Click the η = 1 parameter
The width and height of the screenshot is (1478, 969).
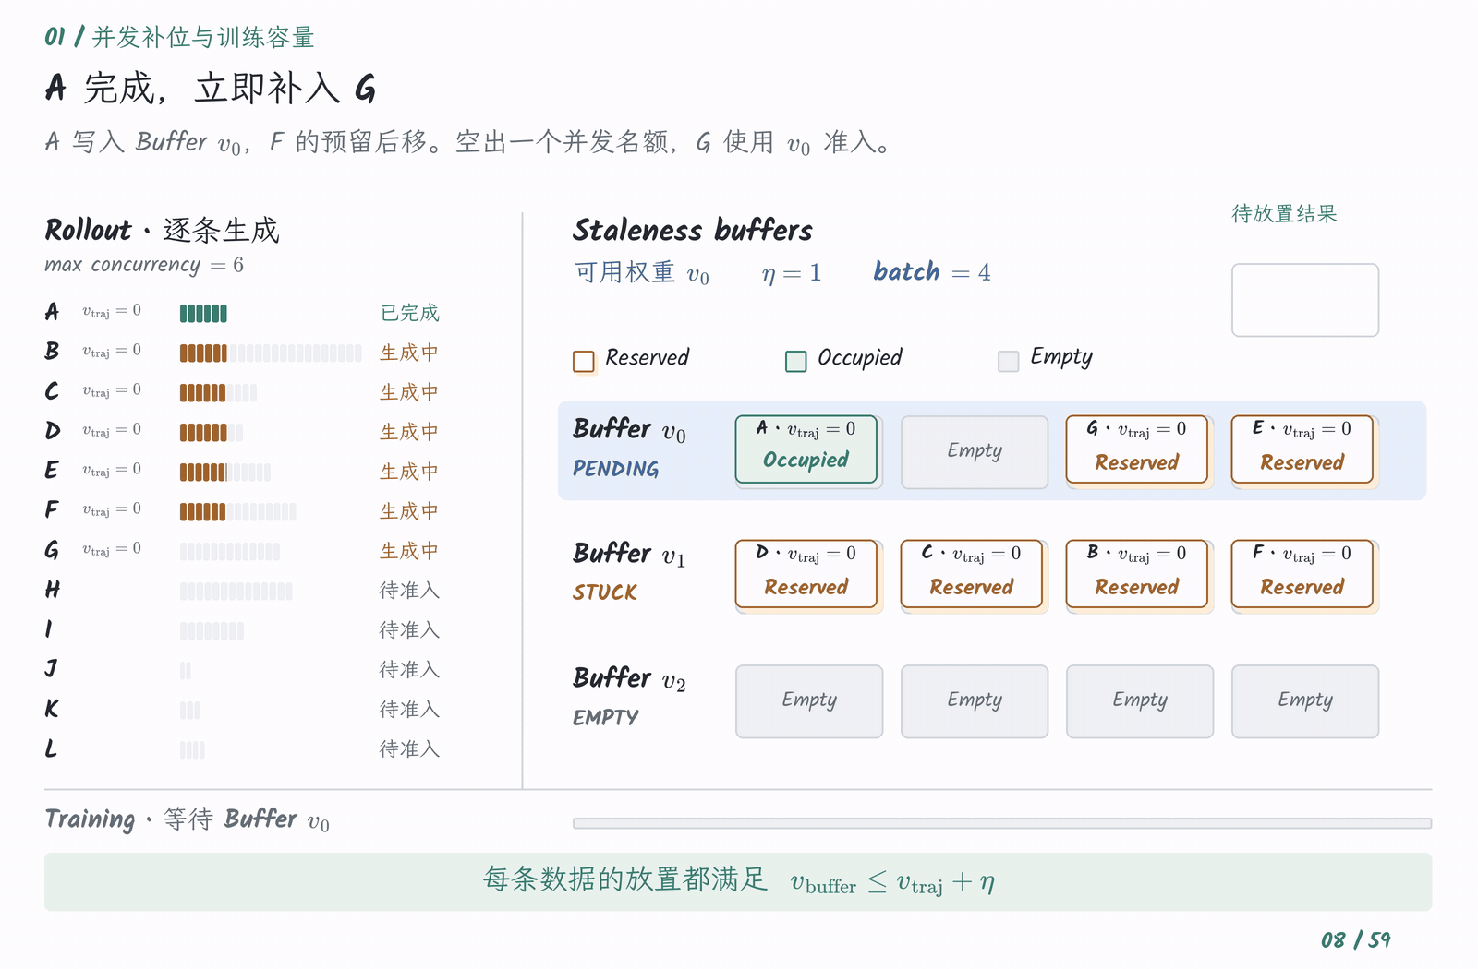pyautogui.click(x=792, y=273)
